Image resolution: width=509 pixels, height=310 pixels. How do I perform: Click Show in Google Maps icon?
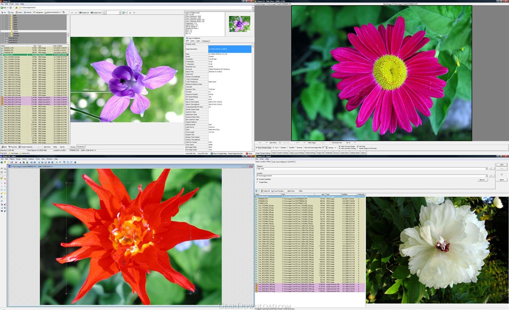(x=212, y=154)
